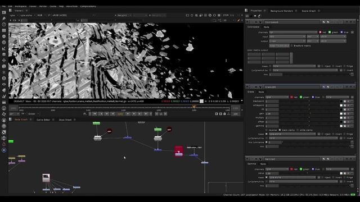The image size is (360, 202).
Task: Open the Node tab in Colorspace panel
Action: tap(266, 27)
